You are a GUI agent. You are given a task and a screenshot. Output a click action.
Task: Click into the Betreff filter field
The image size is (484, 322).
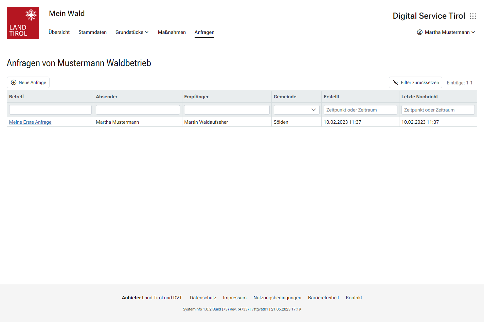click(x=50, y=110)
